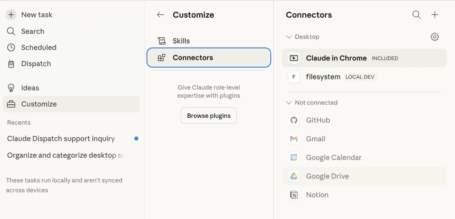
Task: Click the plus icon to add connector
Action: (x=435, y=15)
